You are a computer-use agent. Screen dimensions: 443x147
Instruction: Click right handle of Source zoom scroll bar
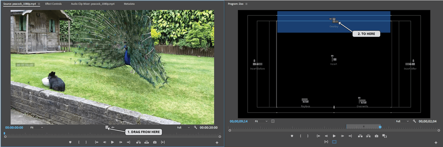point(220,137)
